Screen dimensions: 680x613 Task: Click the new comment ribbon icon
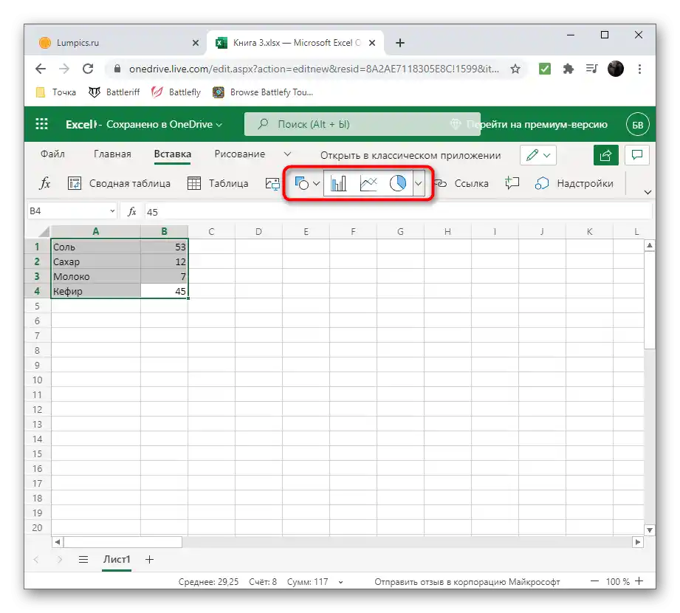pyautogui.click(x=512, y=183)
